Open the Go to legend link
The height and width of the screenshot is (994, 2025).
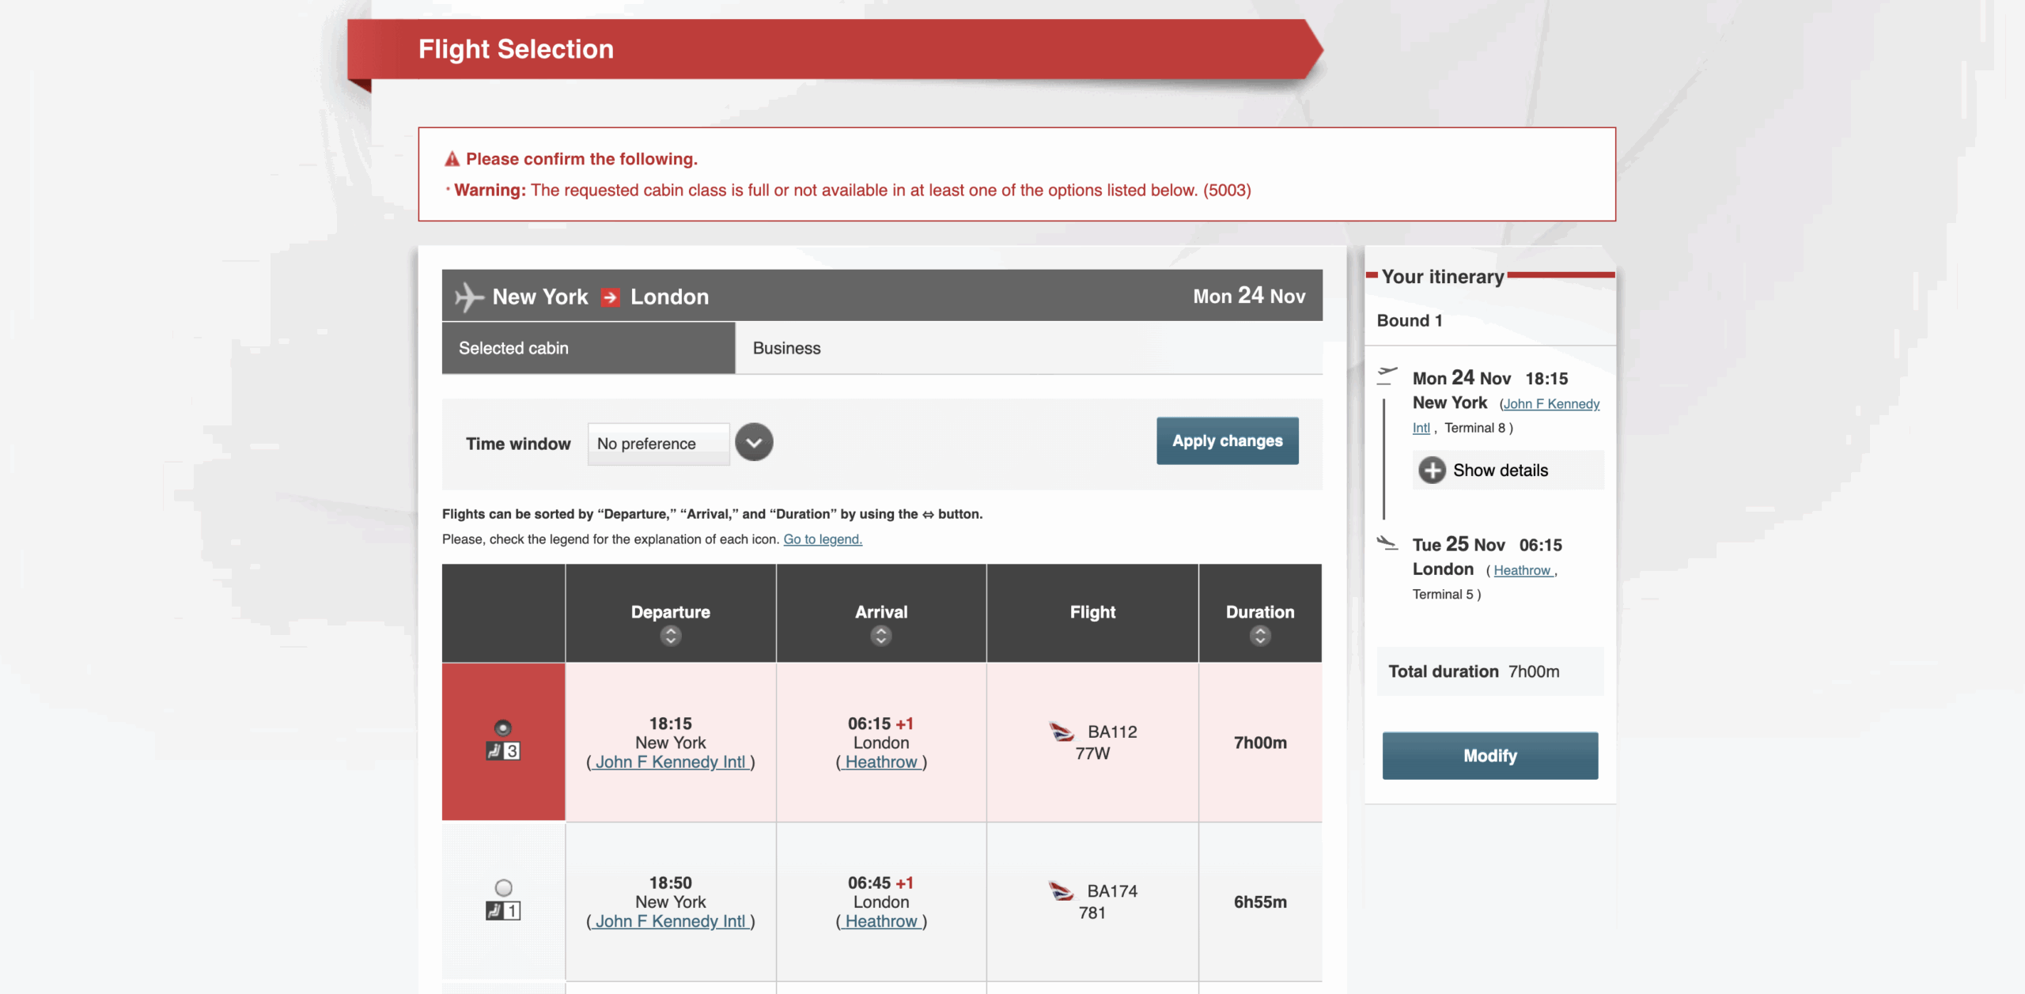coord(822,539)
